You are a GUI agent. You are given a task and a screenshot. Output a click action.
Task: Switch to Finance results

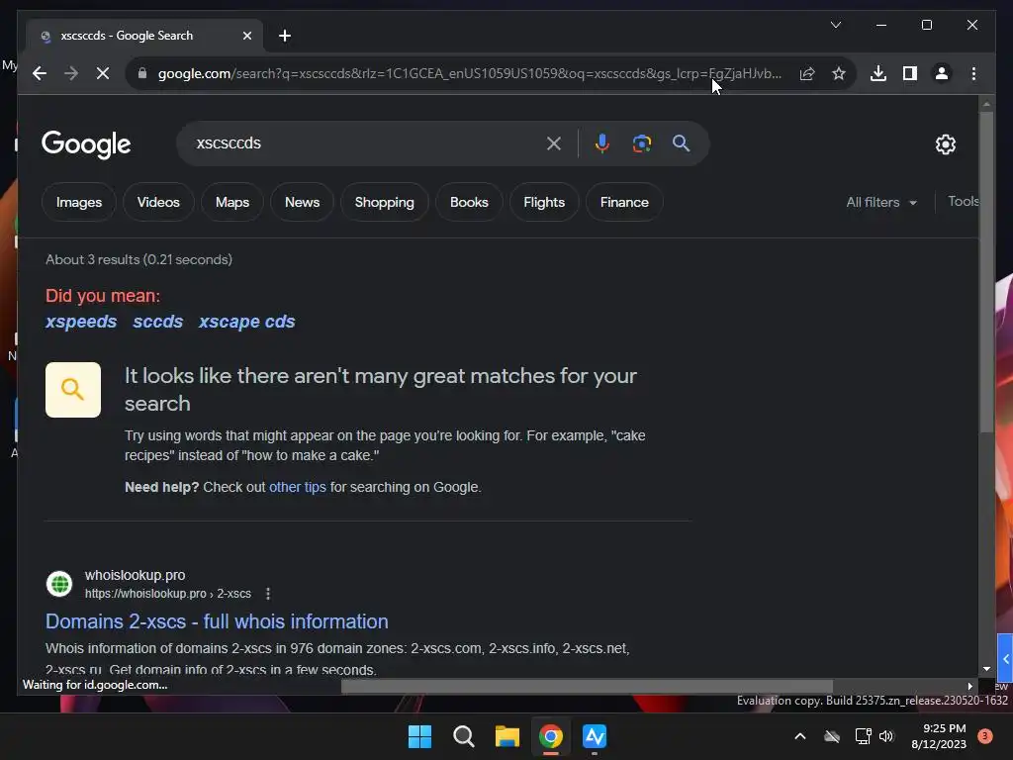(x=624, y=202)
